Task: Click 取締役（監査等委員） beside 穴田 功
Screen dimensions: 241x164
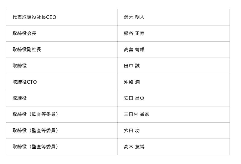Action: 36,131
